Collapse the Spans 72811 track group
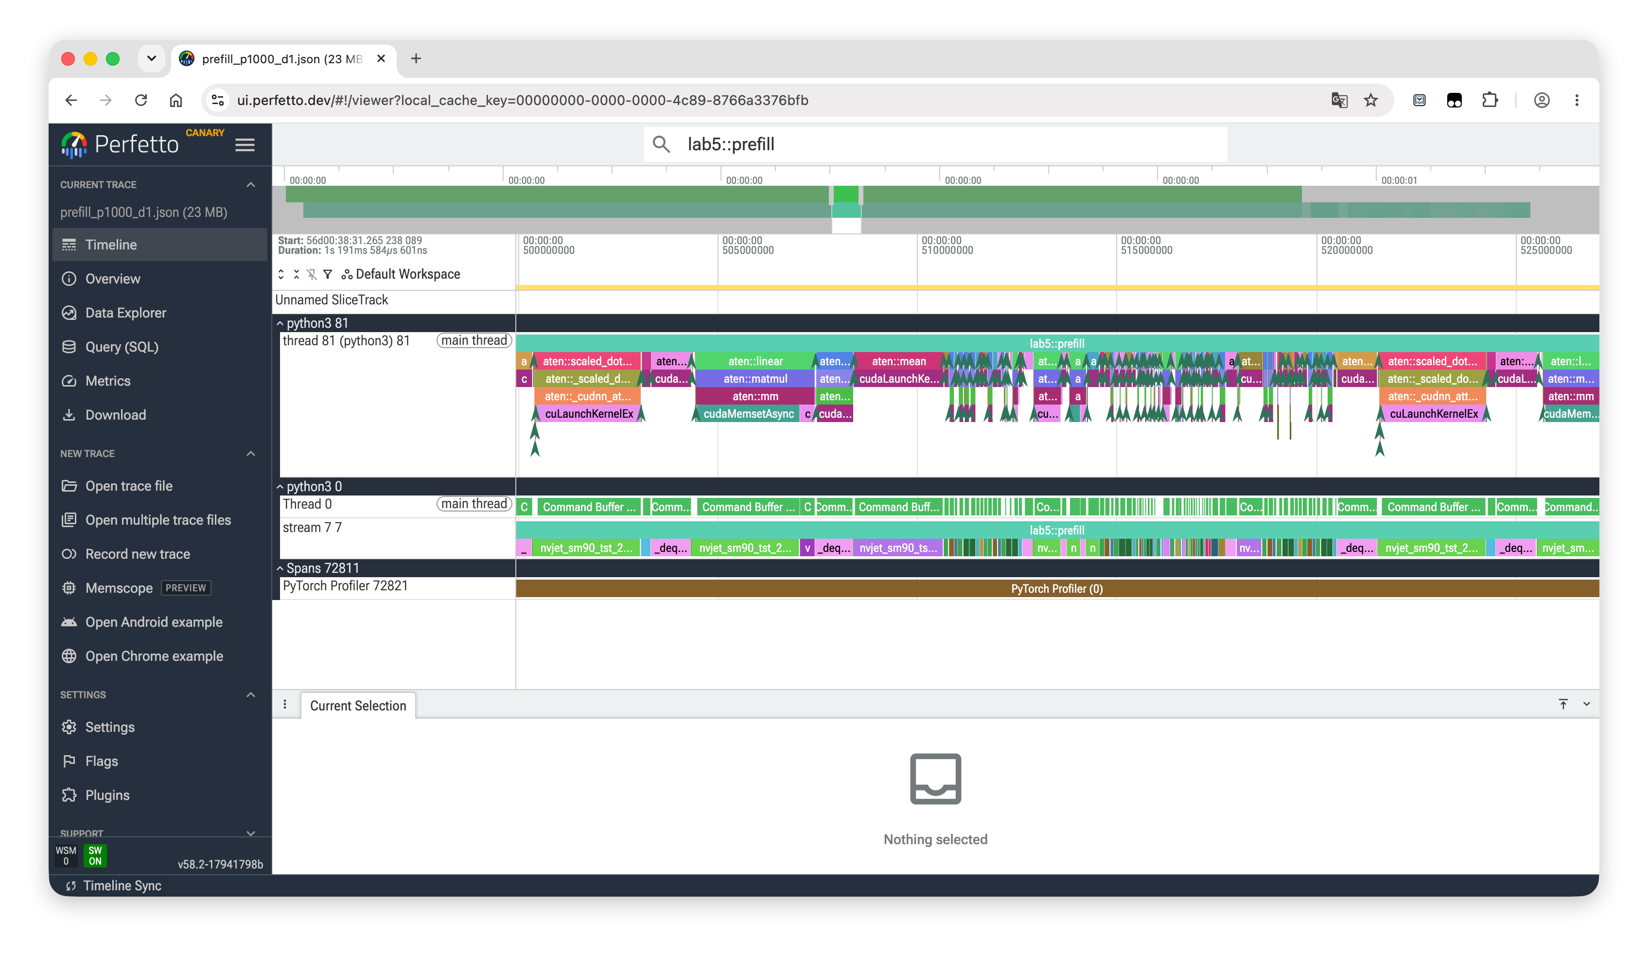Screen dimensions: 1648x955 (x=280, y=568)
